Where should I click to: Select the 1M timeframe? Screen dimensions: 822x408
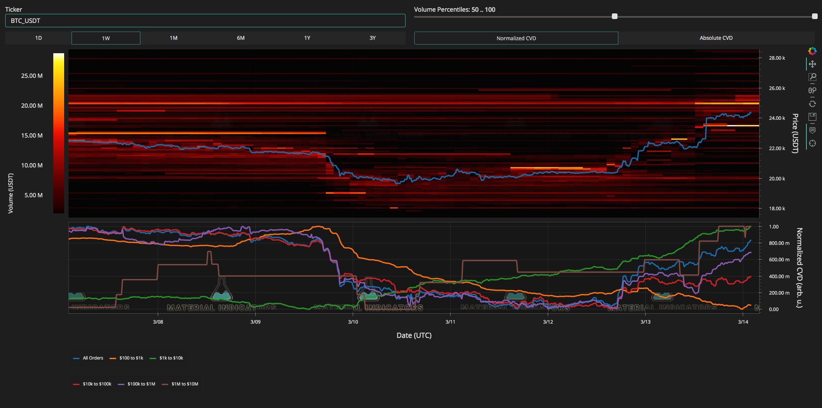[x=173, y=38]
